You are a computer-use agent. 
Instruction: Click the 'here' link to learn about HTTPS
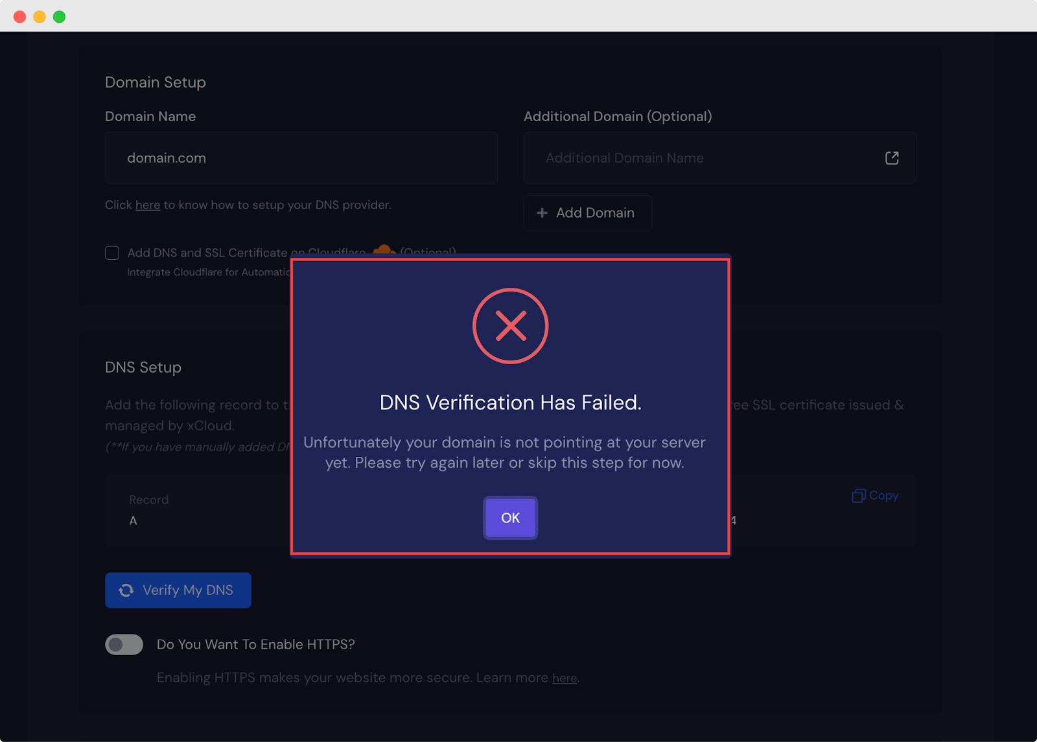[x=564, y=677]
